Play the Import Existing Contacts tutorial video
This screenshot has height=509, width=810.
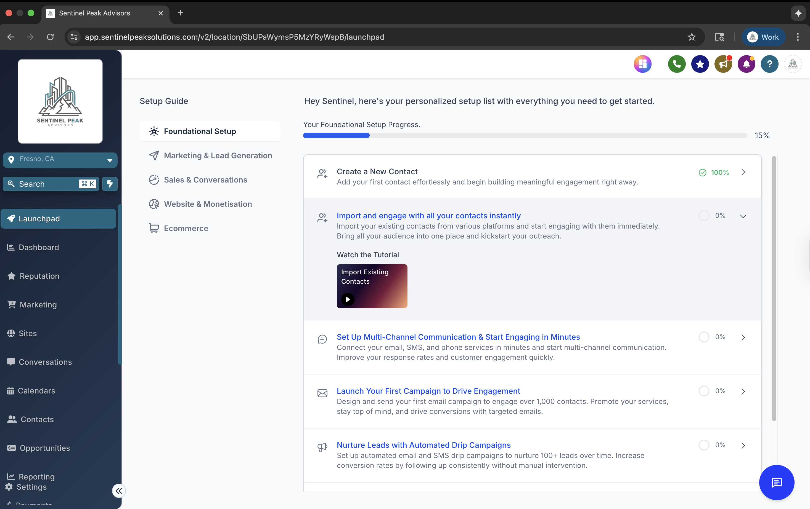click(x=348, y=299)
